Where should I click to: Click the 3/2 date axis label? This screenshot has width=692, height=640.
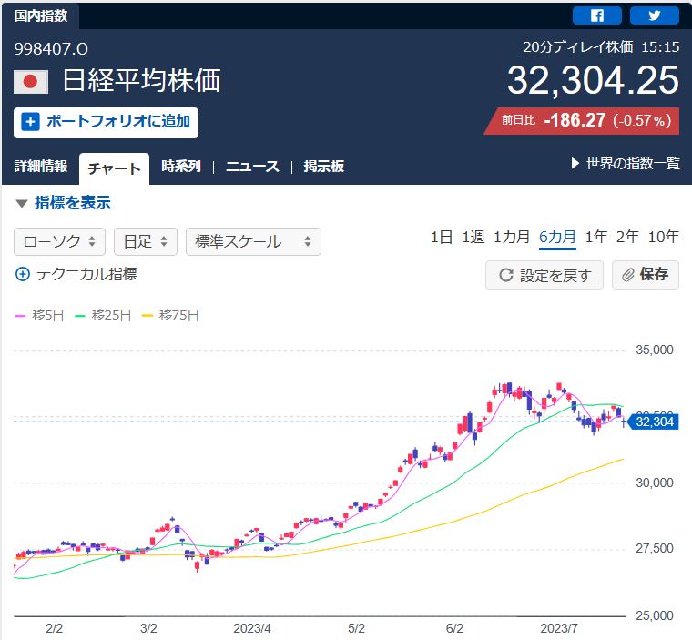148,628
